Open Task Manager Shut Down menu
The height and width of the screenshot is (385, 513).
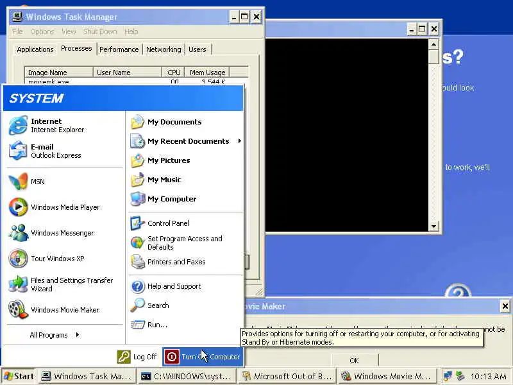[100, 31]
